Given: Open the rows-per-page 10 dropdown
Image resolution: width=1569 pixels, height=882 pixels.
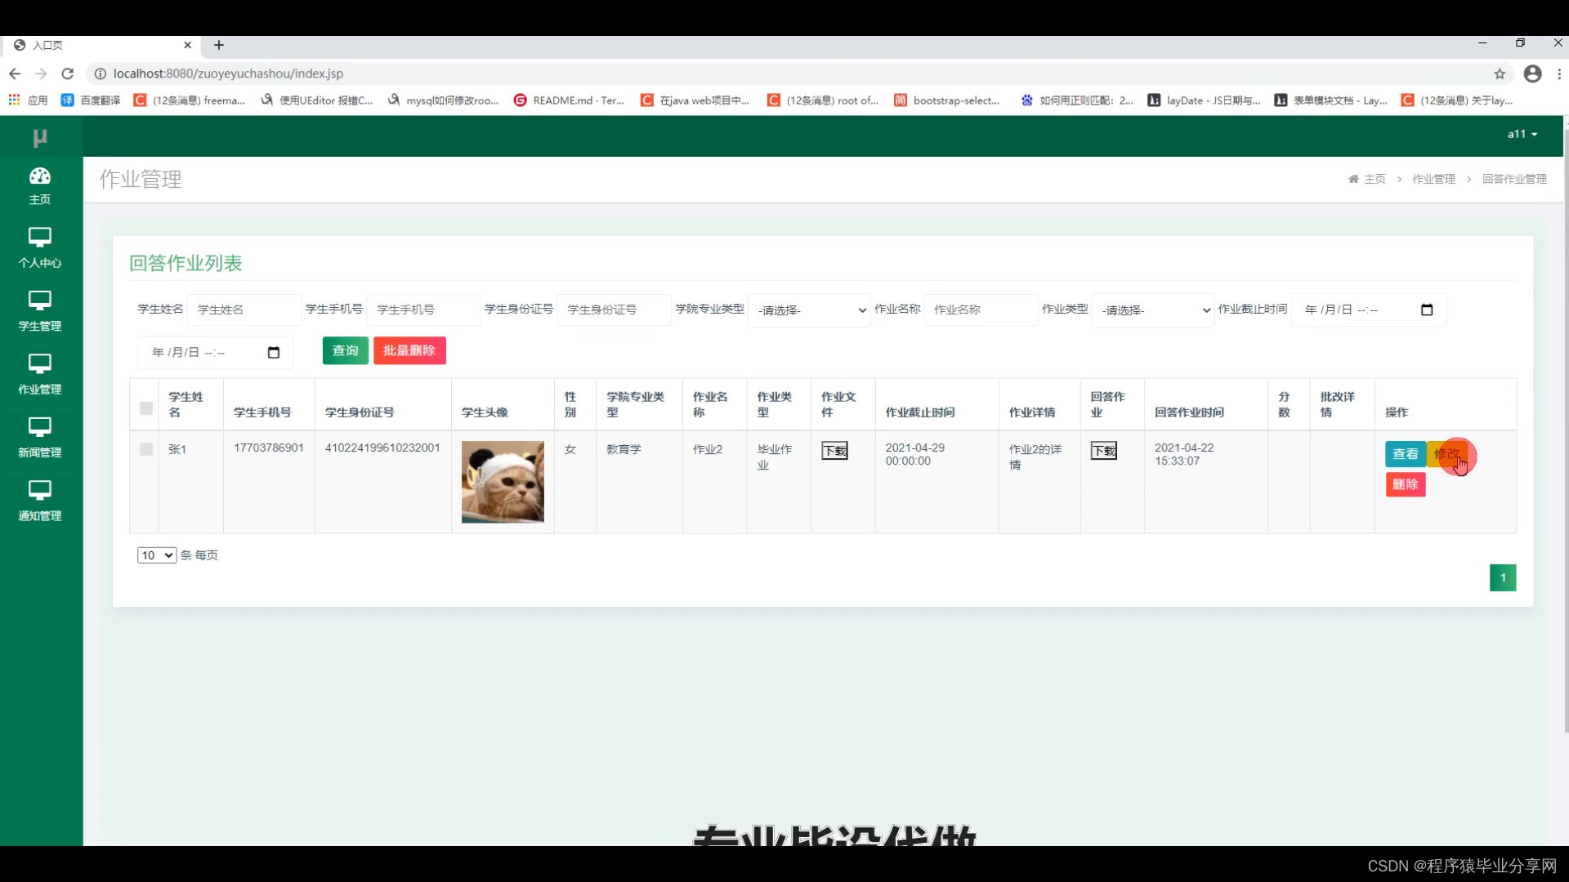Looking at the screenshot, I should [156, 555].
